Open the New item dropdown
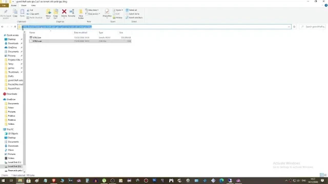The width and height of the screenshot is (328, 184). coord(92,10)
